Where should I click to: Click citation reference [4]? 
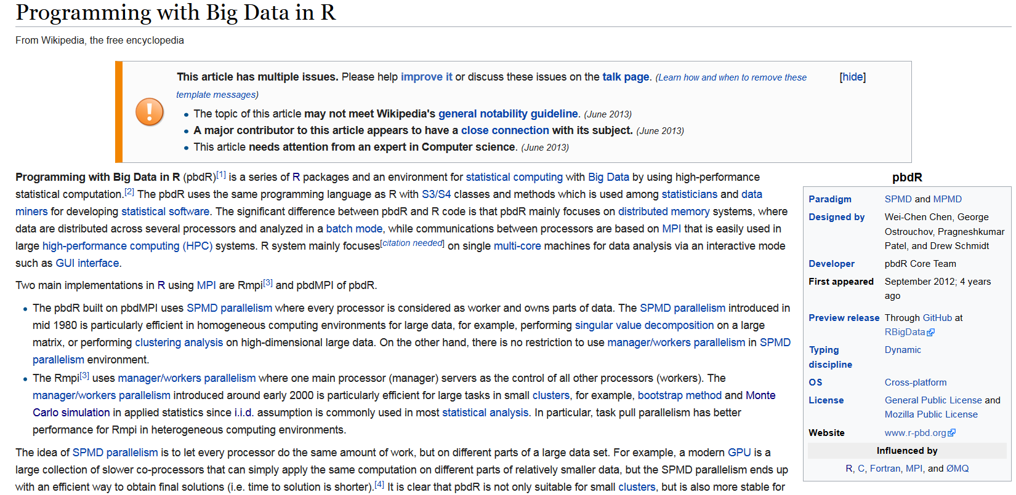(379, 485)
